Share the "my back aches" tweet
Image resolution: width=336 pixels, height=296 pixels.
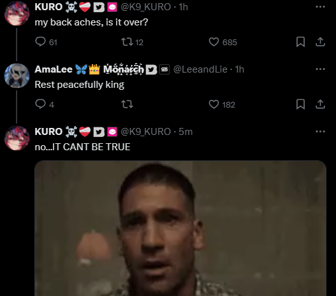(x=320, y=42)
